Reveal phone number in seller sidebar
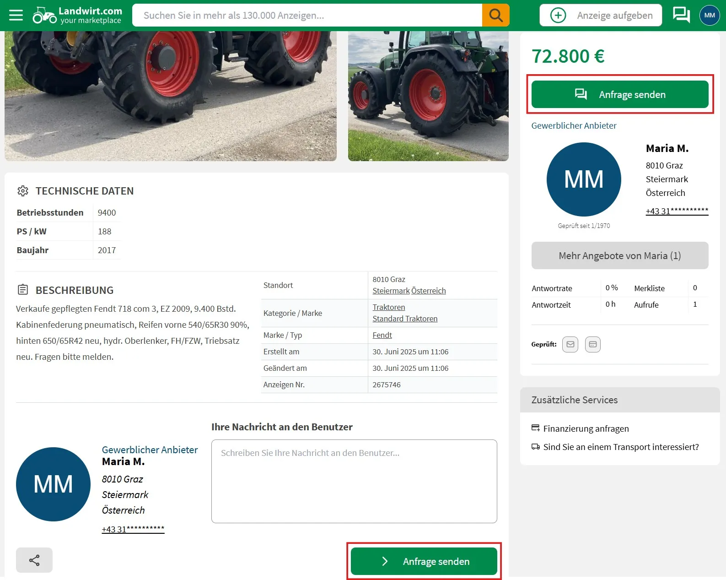The image size is (726, 580). pos(677,211)
